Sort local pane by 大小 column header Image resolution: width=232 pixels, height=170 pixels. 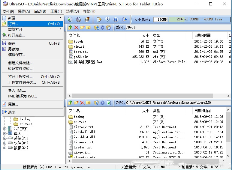tap(139, 111)
